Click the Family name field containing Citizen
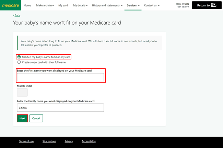 pos(60,108)
